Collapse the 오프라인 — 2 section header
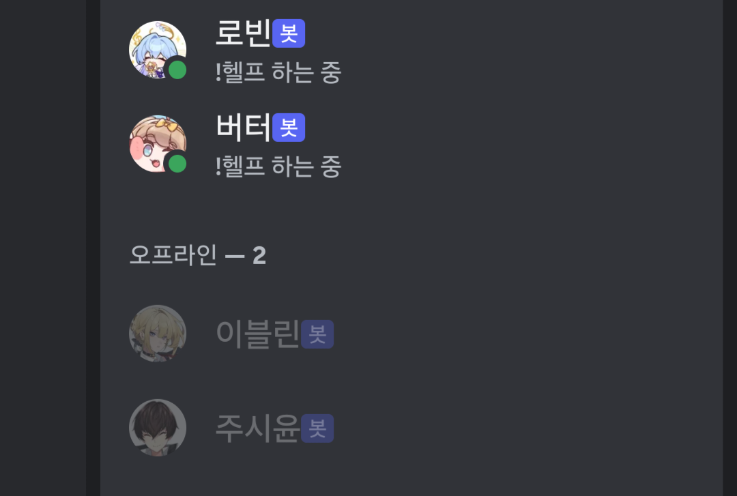Image resolution: width=737 pixels, height=496 pixels. pyautogui.click(x=197, y=255)
